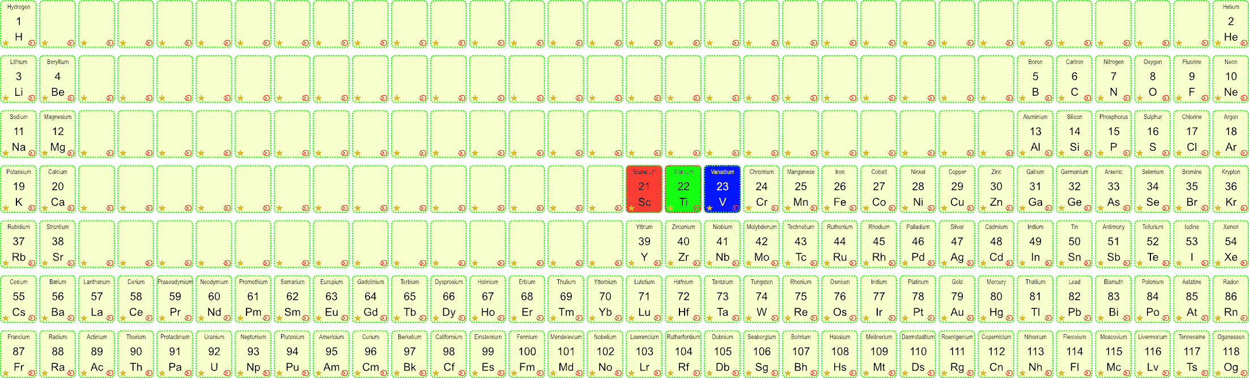Click the star icon on the Manganese tile

pyautogui.click(x=788, y=208)
